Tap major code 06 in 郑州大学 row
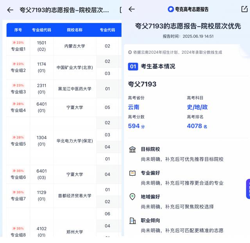250x243 pixels. (107, 214)
